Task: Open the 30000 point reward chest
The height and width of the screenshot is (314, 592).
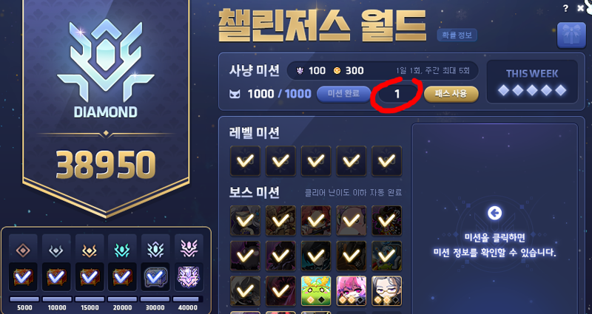Action: [x=155, y=276]
